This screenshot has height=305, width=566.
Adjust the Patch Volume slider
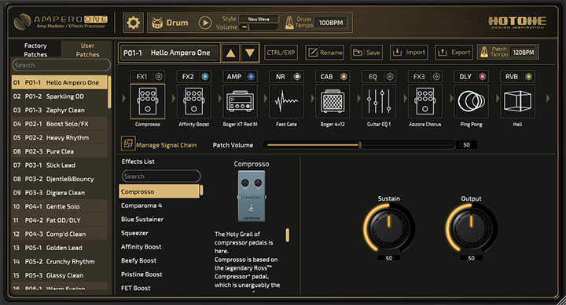point(359,145)
